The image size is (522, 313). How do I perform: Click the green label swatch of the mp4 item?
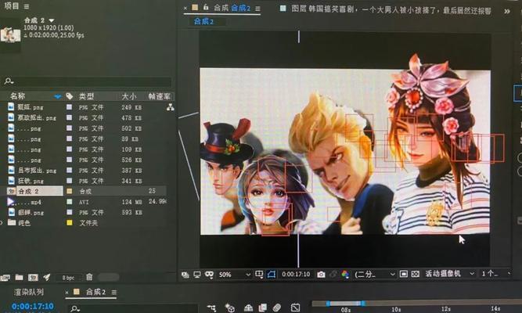[69, 202]
